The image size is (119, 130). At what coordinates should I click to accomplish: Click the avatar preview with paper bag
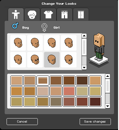point(99,49)
